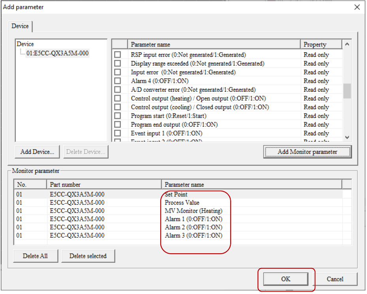Click 'Alarm 4 (0:OFF/1:ON)' parameter text

[160, 81]
